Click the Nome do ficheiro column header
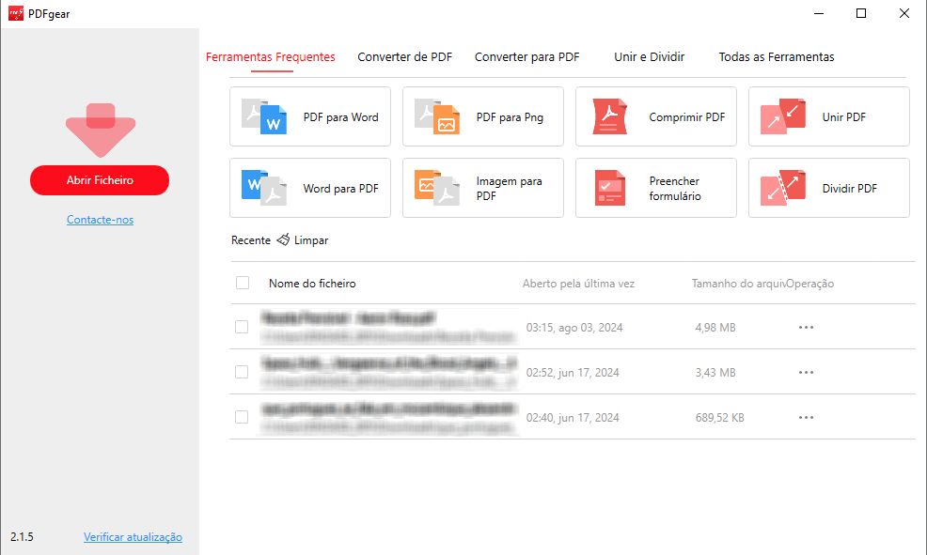This screenshot has height=555, width=927. pyautogui.click(x=312, y=284)
